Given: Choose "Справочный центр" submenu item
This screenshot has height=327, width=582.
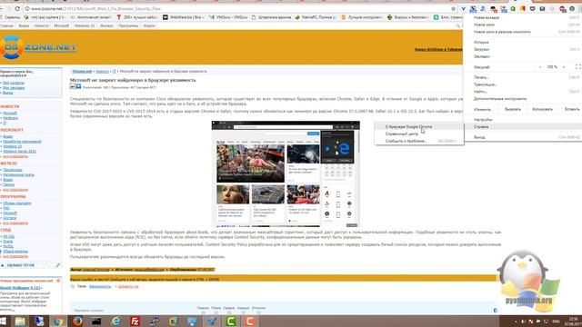Looking at the screenshot, I should coord(419,134).
